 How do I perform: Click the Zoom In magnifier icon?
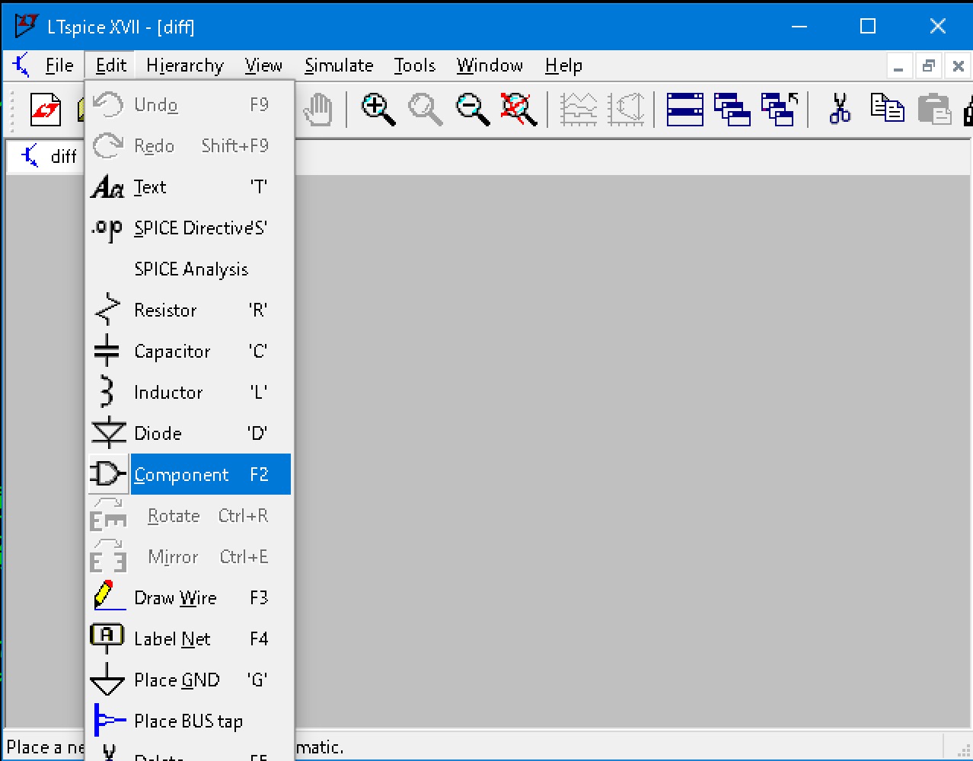click(378, 110)
